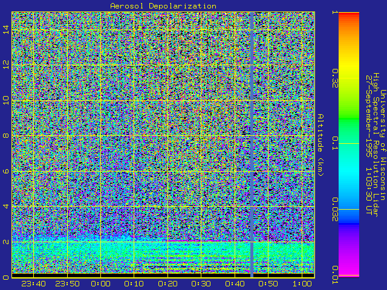Click the cyan-green aerosol layer below 2 km
387x290 pixels.
pos(163,258)
